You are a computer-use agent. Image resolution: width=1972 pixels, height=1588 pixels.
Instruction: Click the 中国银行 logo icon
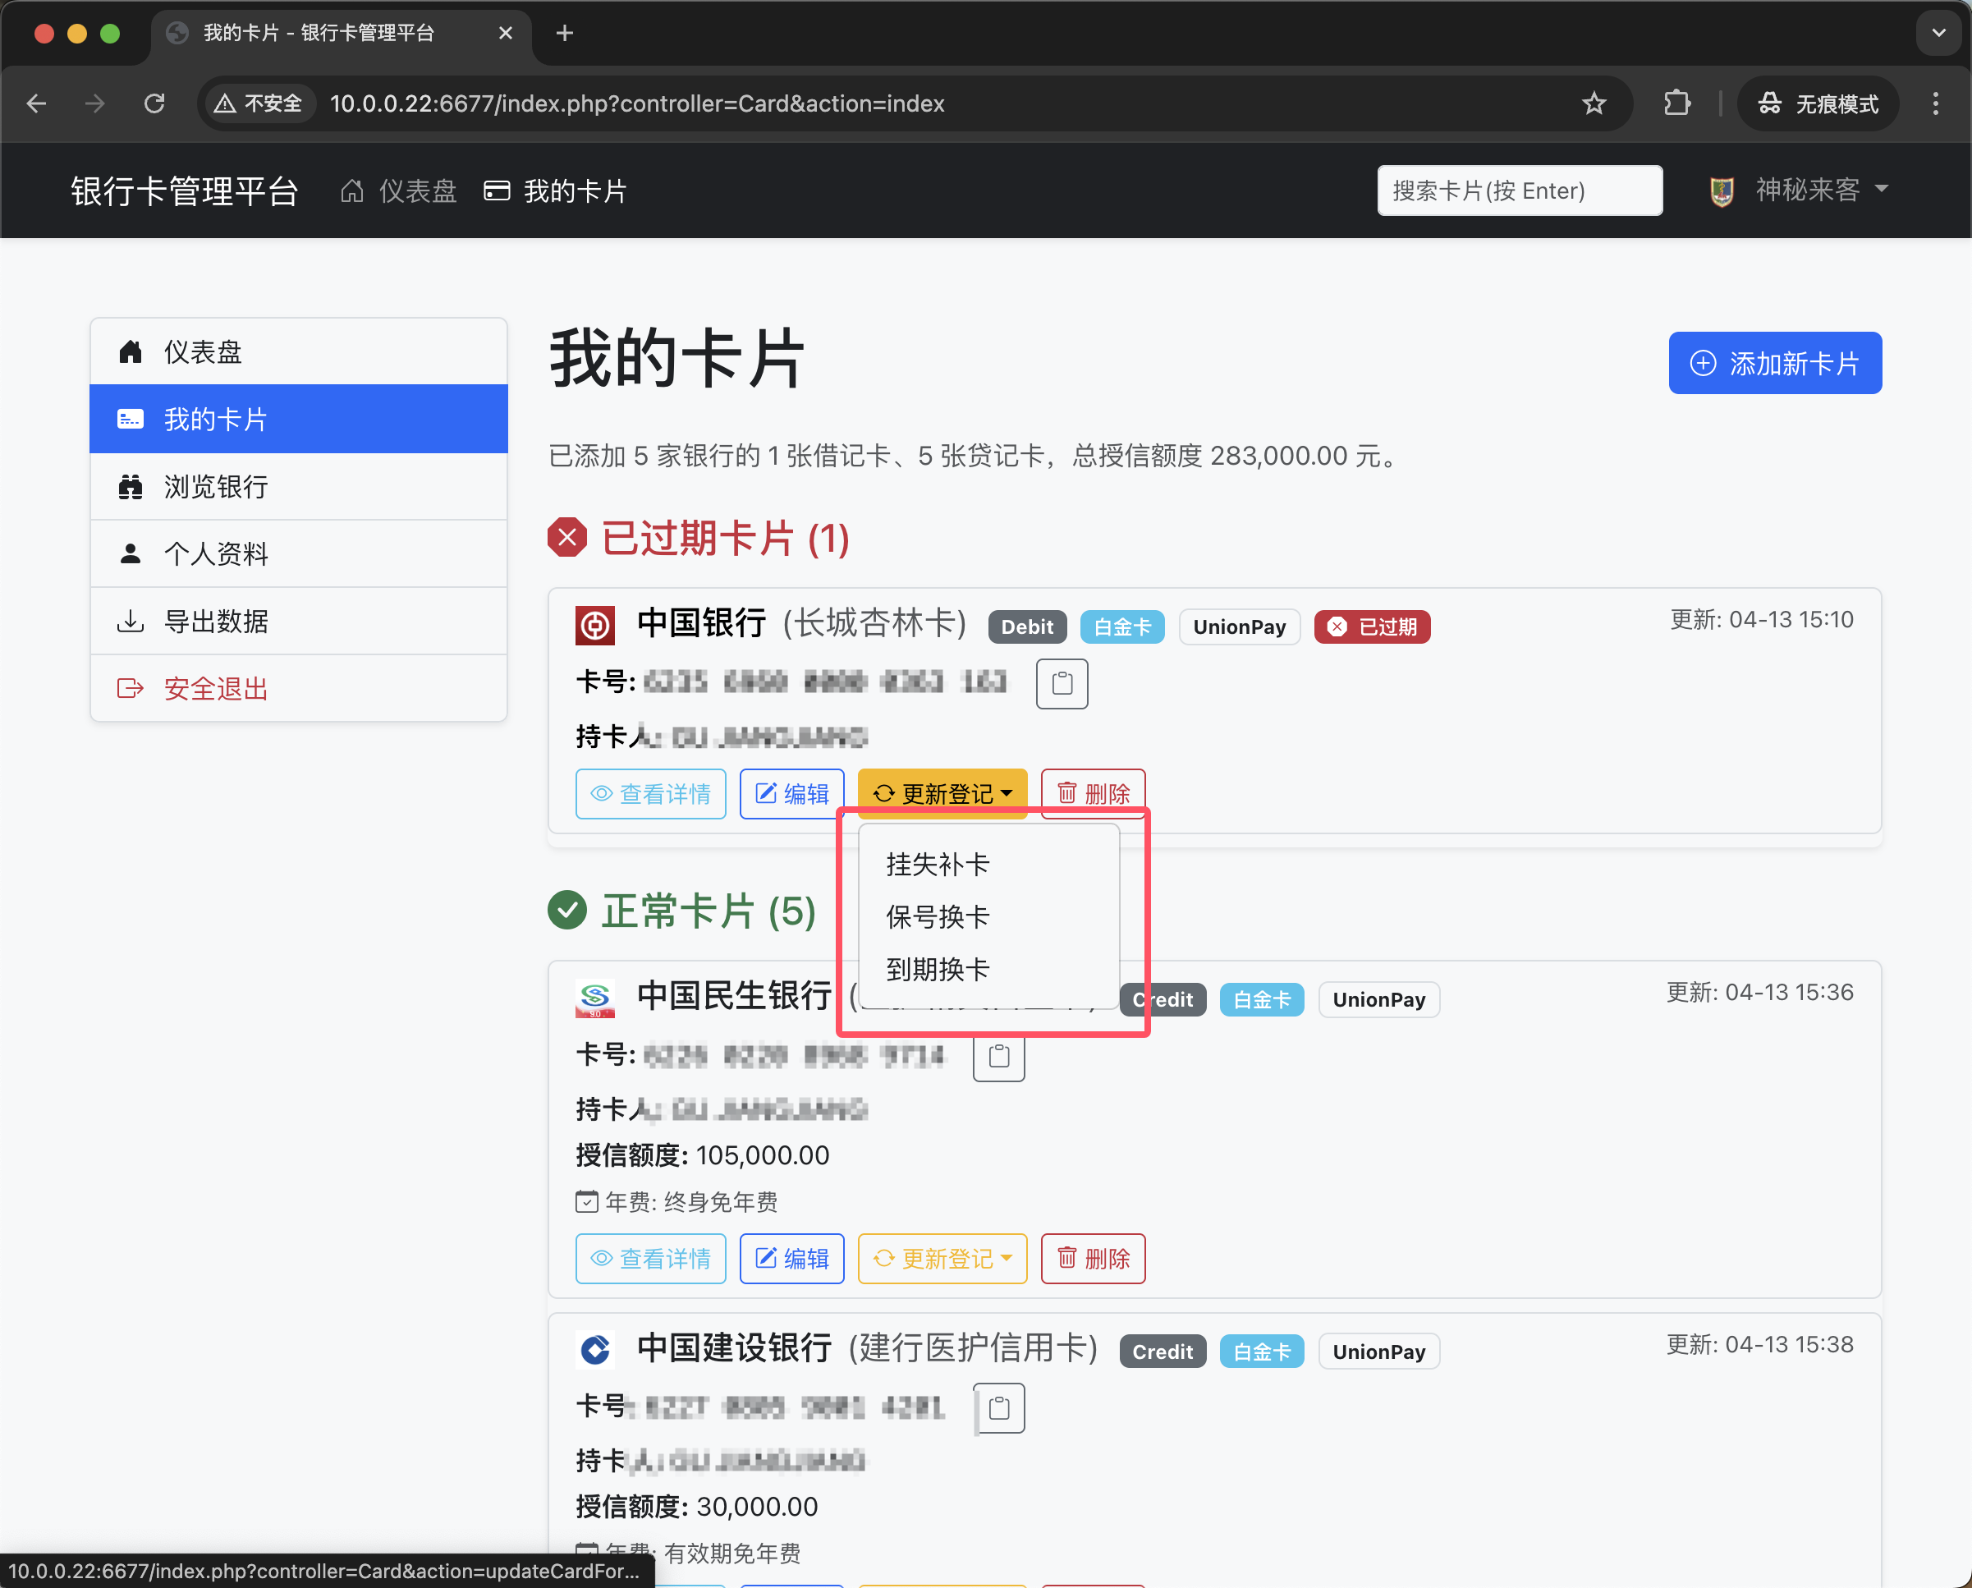594,626
